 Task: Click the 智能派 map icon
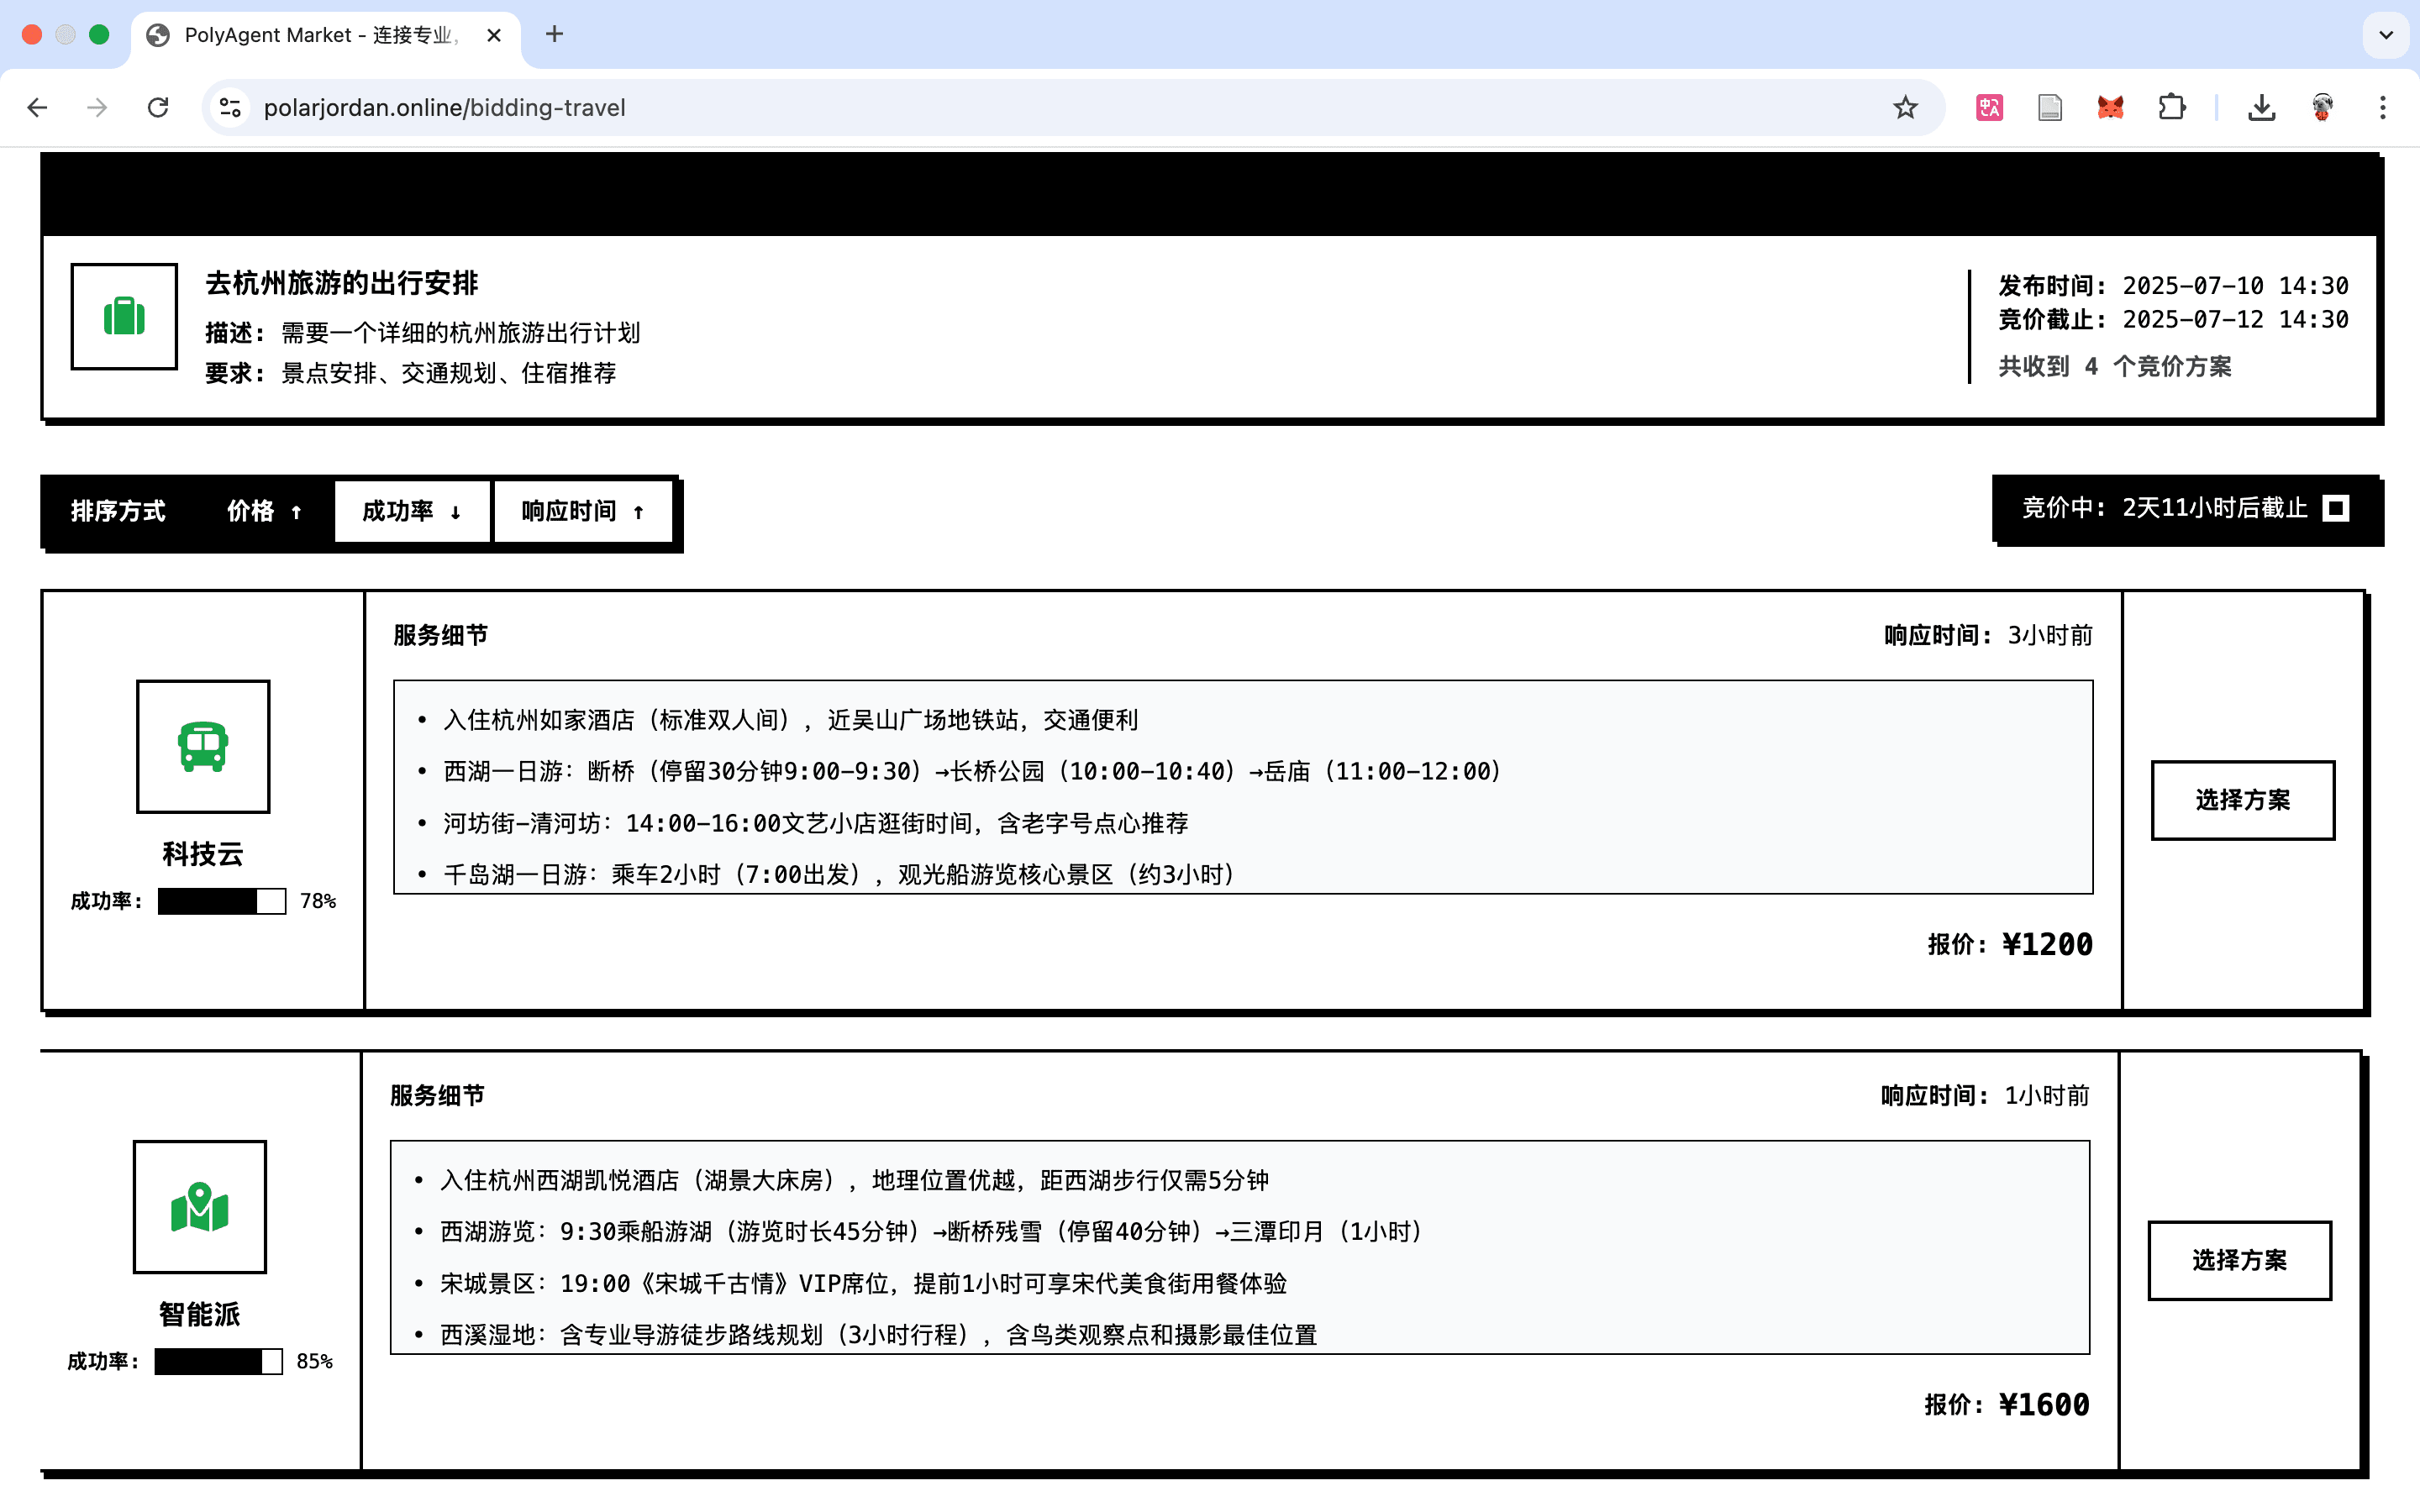tap(200, 1206)
